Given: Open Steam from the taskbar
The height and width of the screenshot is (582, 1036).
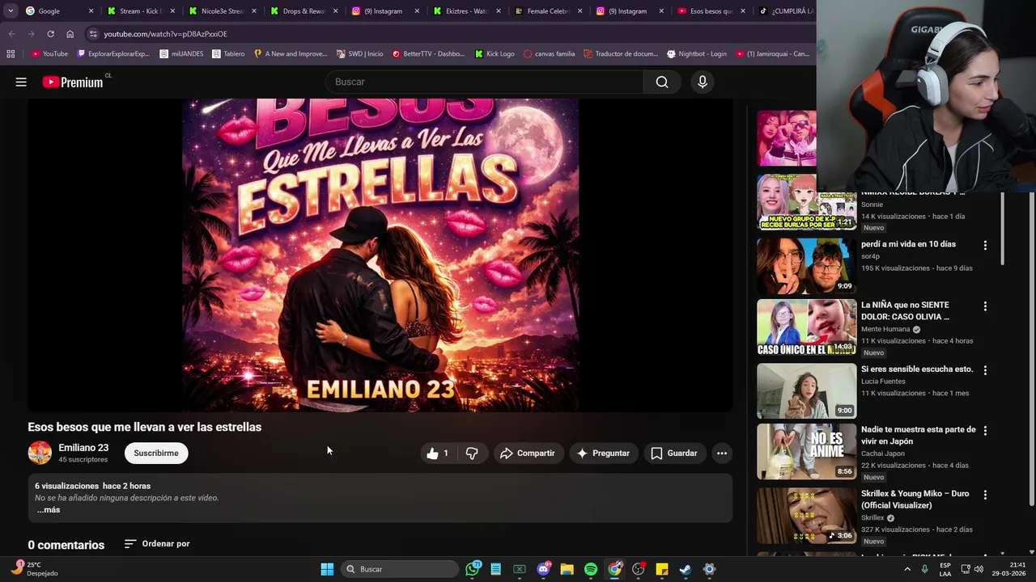Looking at the screenshot, I should click(685, 569).
